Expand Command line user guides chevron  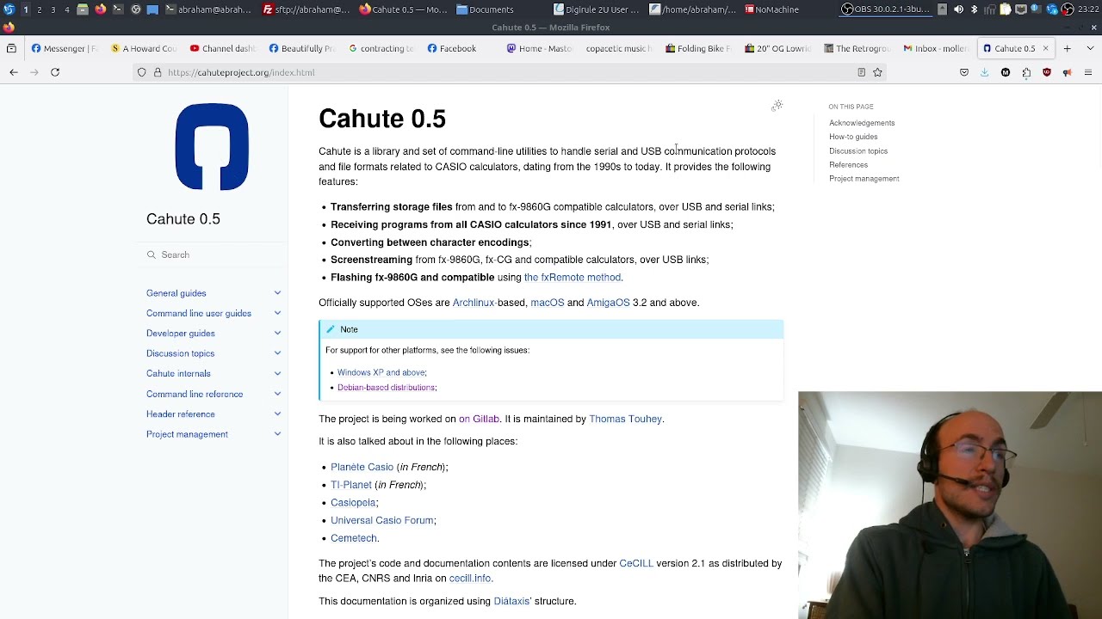coord(277,313)
